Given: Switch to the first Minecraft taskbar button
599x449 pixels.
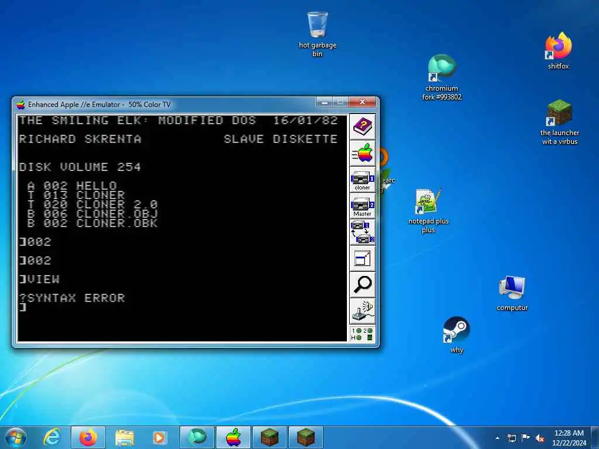Looking at the screenshot, I should [269, 437].
